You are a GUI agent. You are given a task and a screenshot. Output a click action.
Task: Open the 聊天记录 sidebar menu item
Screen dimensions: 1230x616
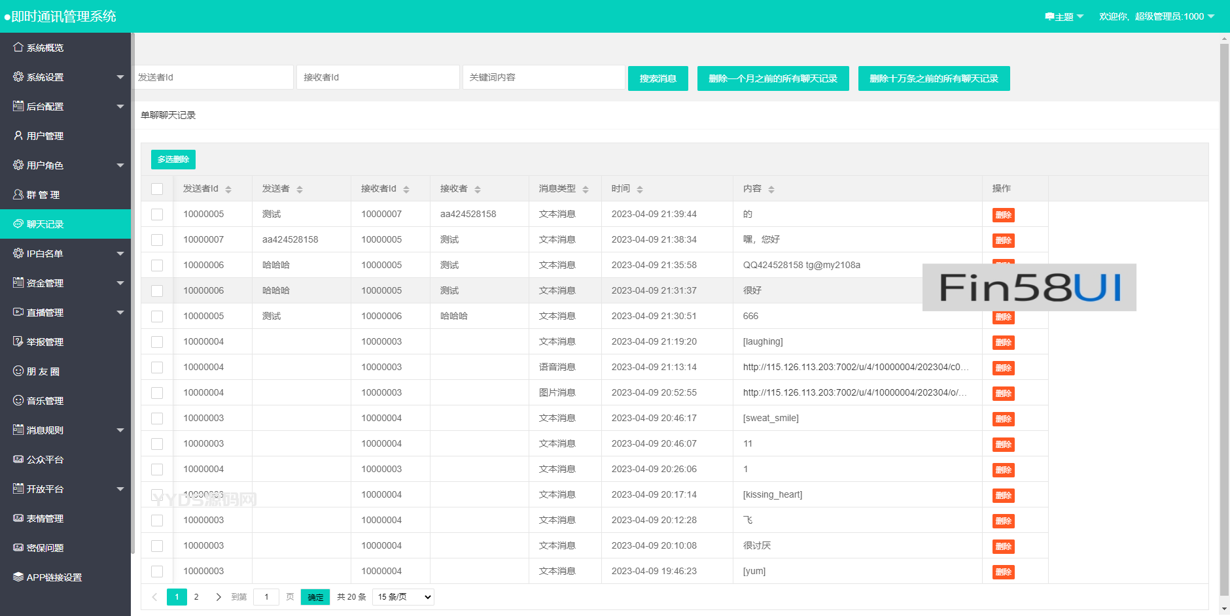coord(65,224)
